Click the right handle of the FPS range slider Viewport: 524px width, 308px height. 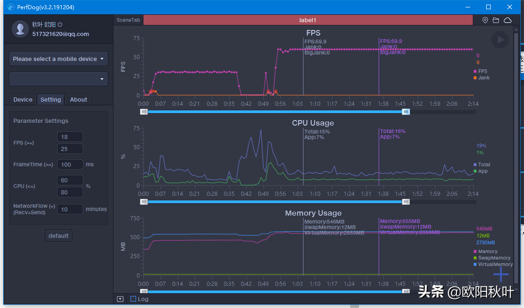click(406, 112)
